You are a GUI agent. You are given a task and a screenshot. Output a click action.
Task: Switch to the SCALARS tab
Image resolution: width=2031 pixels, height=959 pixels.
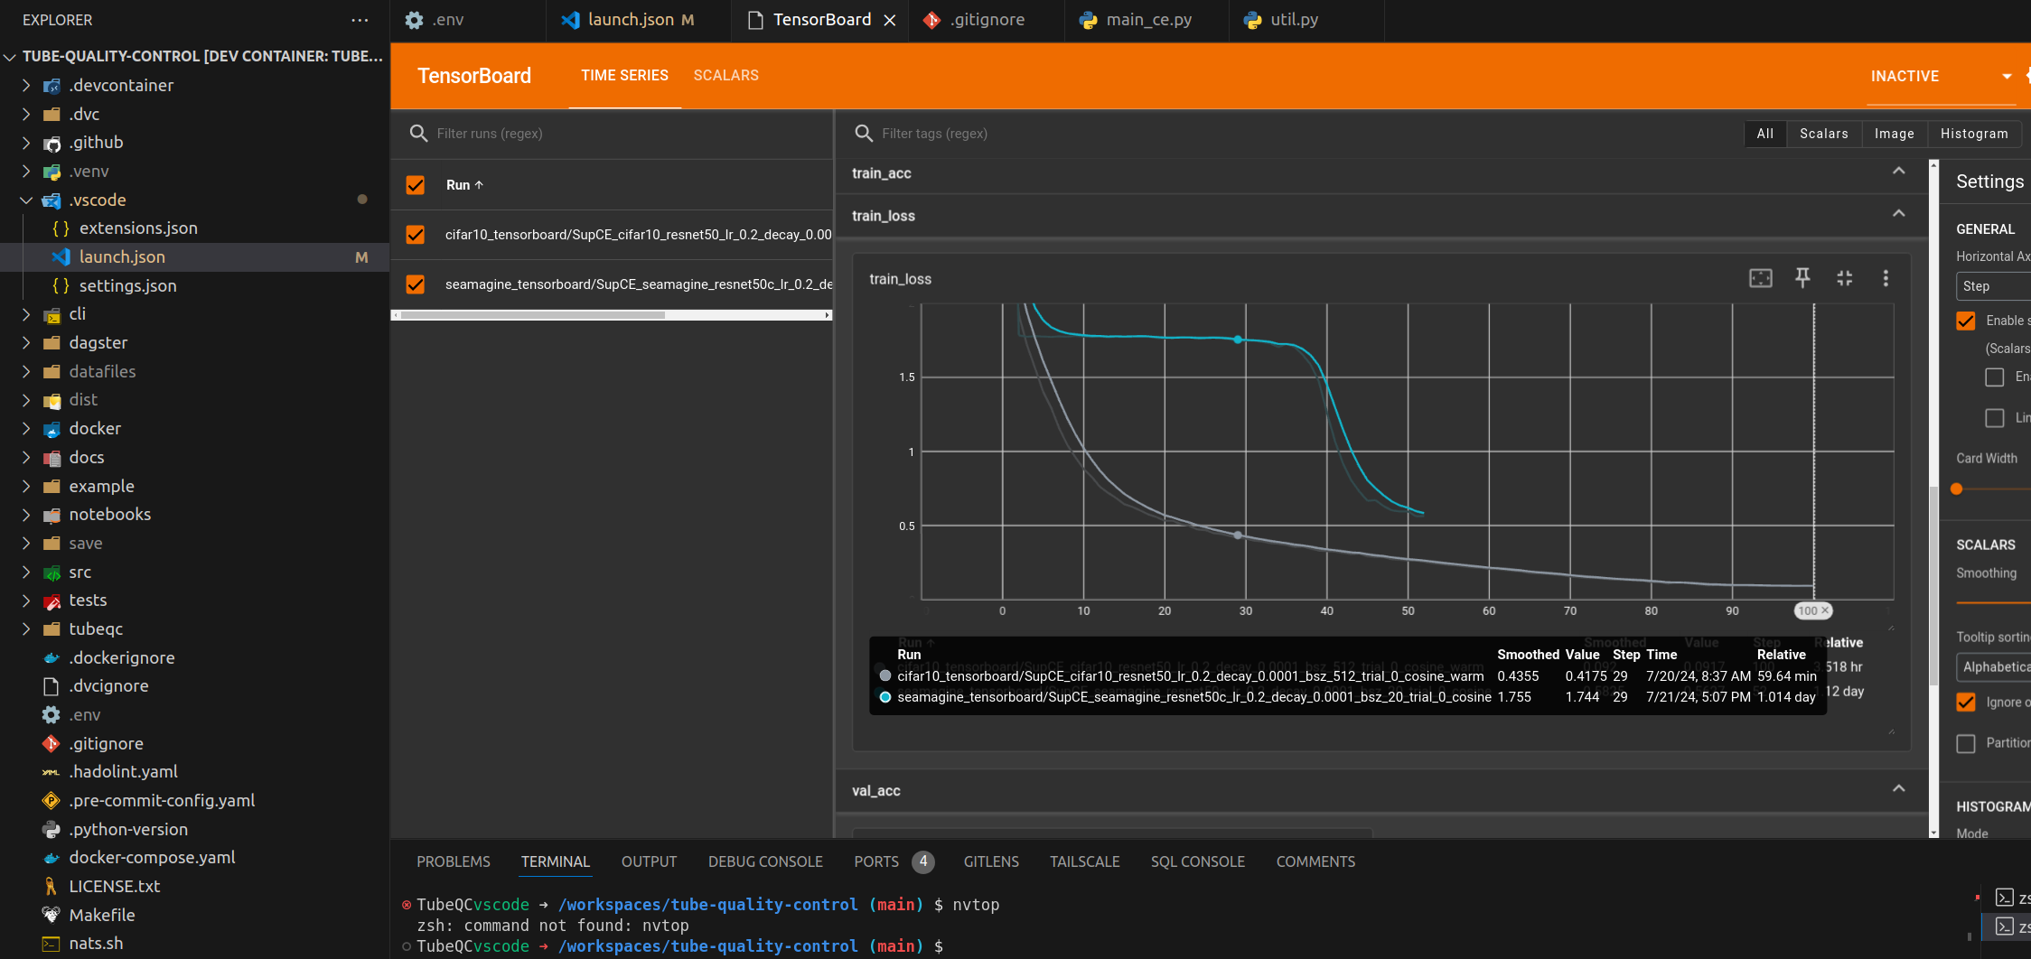click(725, 76)
